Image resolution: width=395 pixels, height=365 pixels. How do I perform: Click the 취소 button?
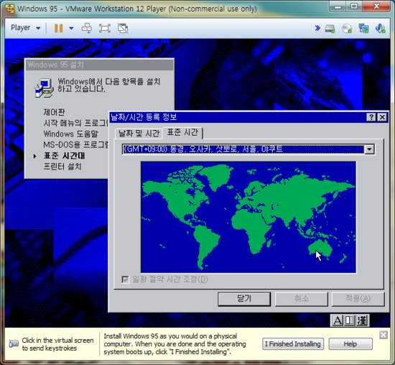pyautogui.click(x=302, y=299)
